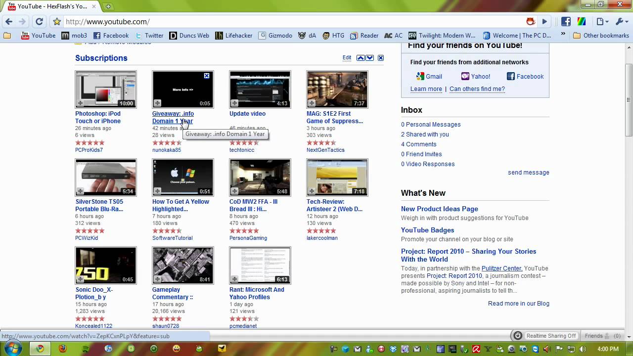
Task: Find friends via Facebook network link
Action: [525, 77]
